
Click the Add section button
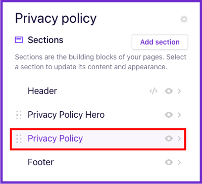tap(160, 42)
